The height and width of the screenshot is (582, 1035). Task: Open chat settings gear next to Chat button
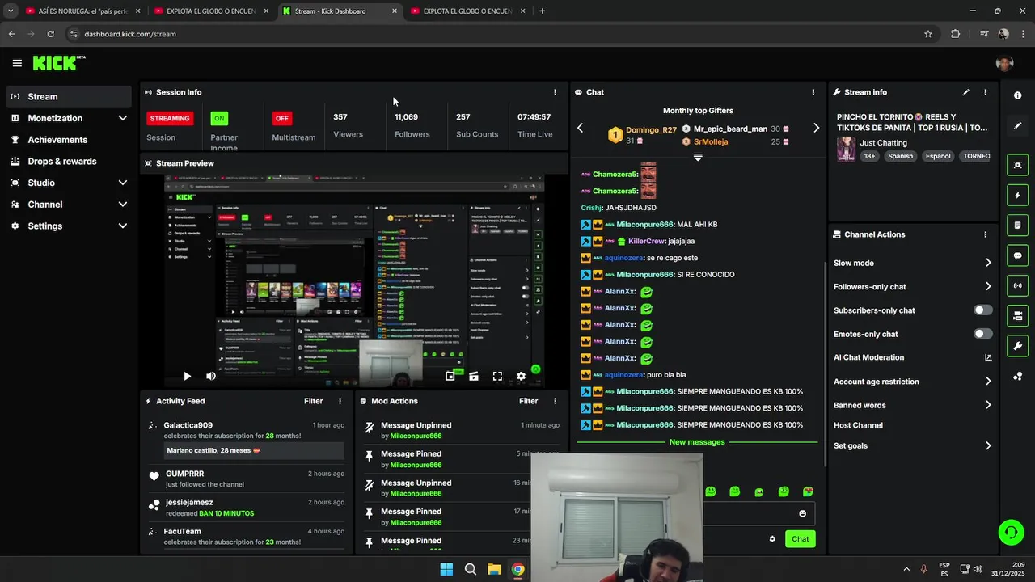tap(772, 539)
